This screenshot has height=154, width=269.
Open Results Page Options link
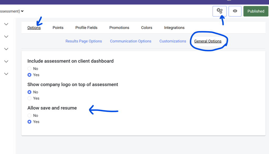(84, 41)
